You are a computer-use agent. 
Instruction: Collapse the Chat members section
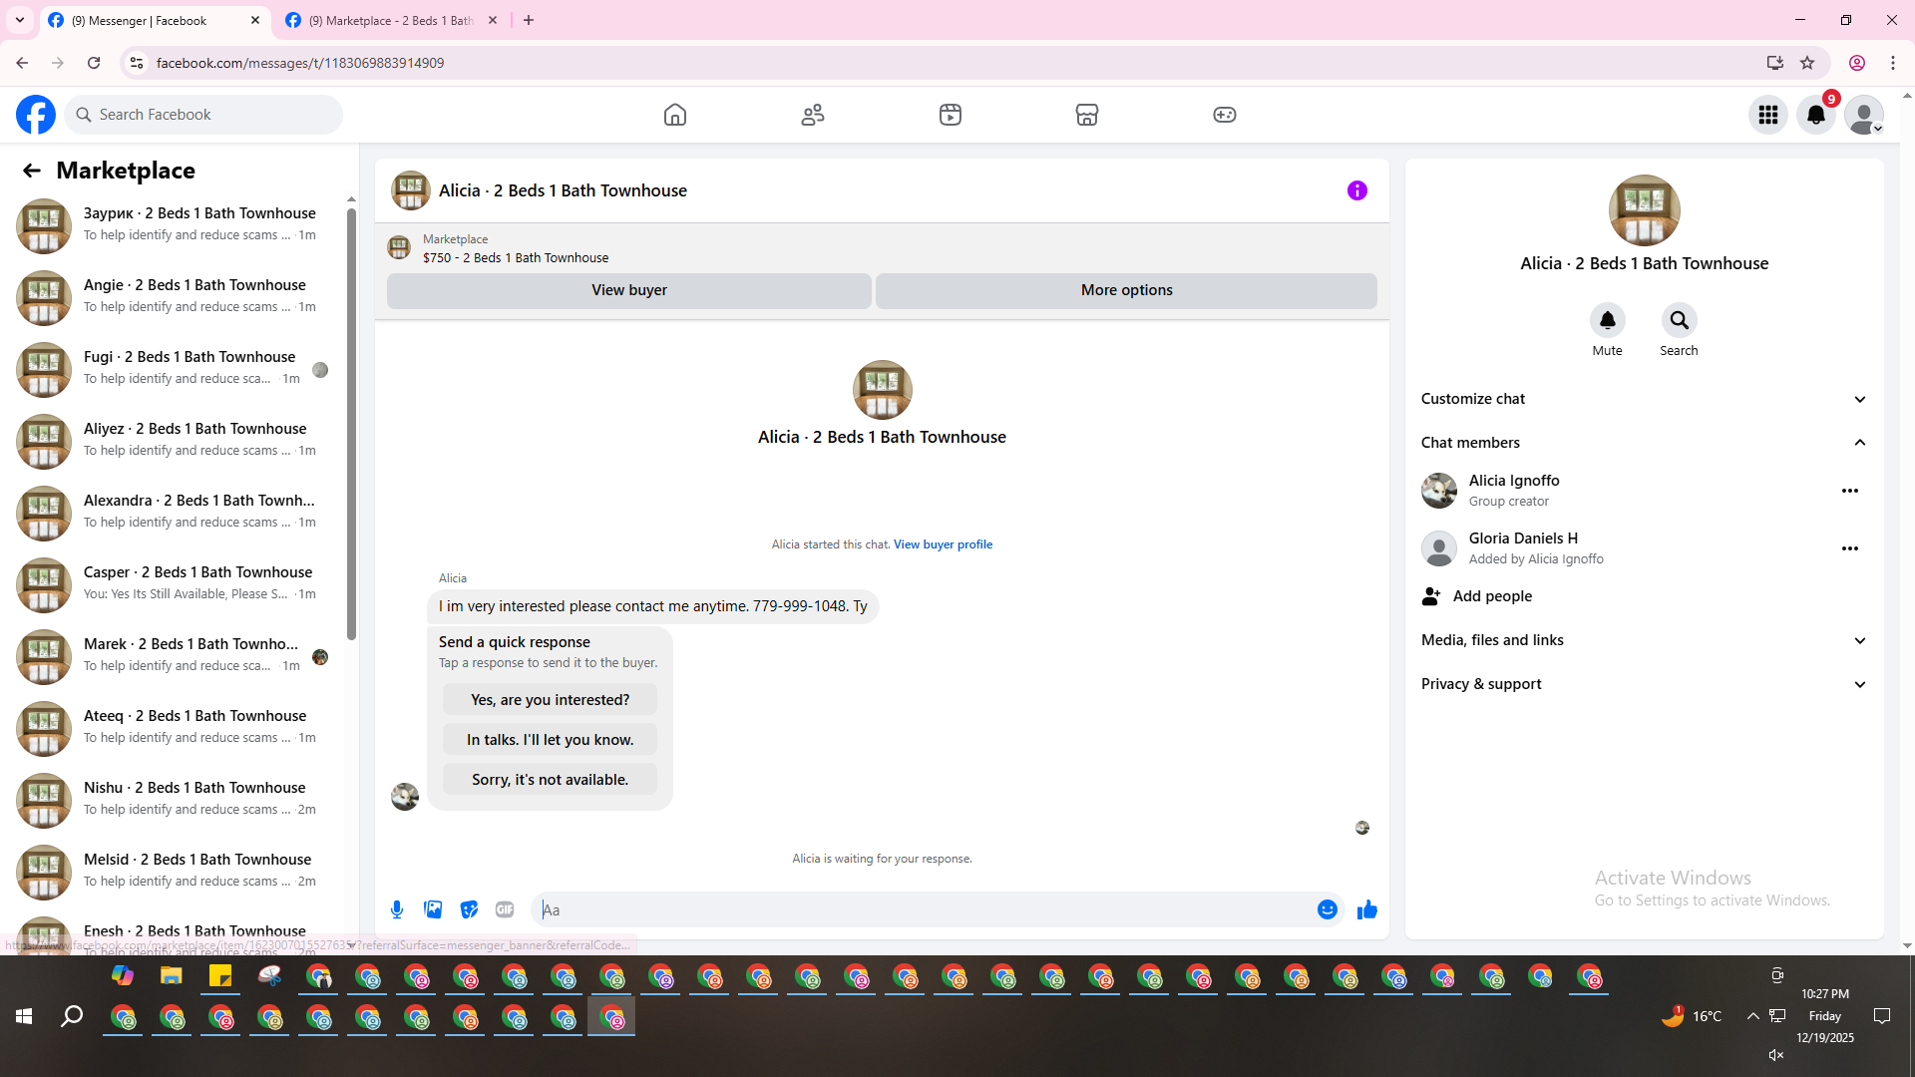pos(1859,443)
